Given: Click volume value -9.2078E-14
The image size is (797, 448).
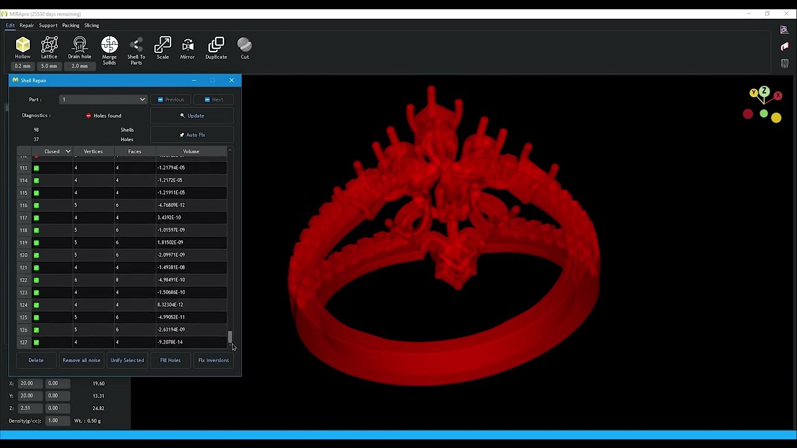Looking at the screenshot, I should (170, 342).
